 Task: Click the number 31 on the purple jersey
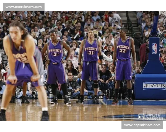pos(91,53)
